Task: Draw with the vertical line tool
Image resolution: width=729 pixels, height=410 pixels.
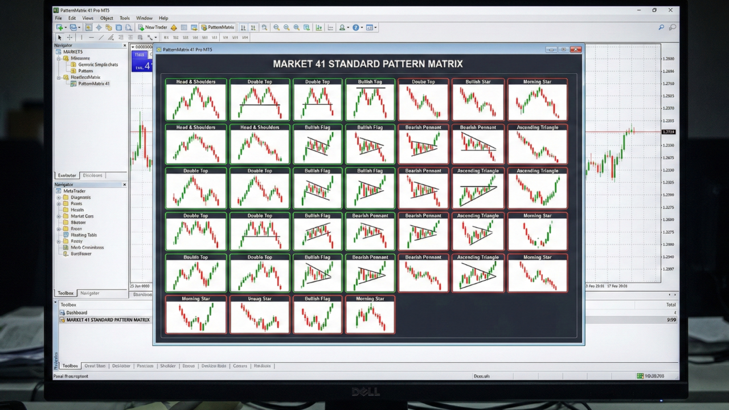Action: click(x=81, y=38)
